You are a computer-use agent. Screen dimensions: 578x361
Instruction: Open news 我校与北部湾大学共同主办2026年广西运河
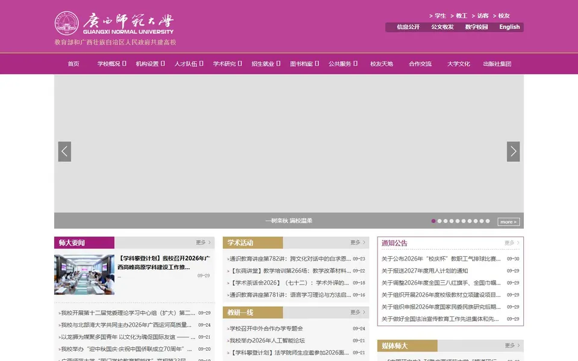pyautogui.click(x=125, y=325)
